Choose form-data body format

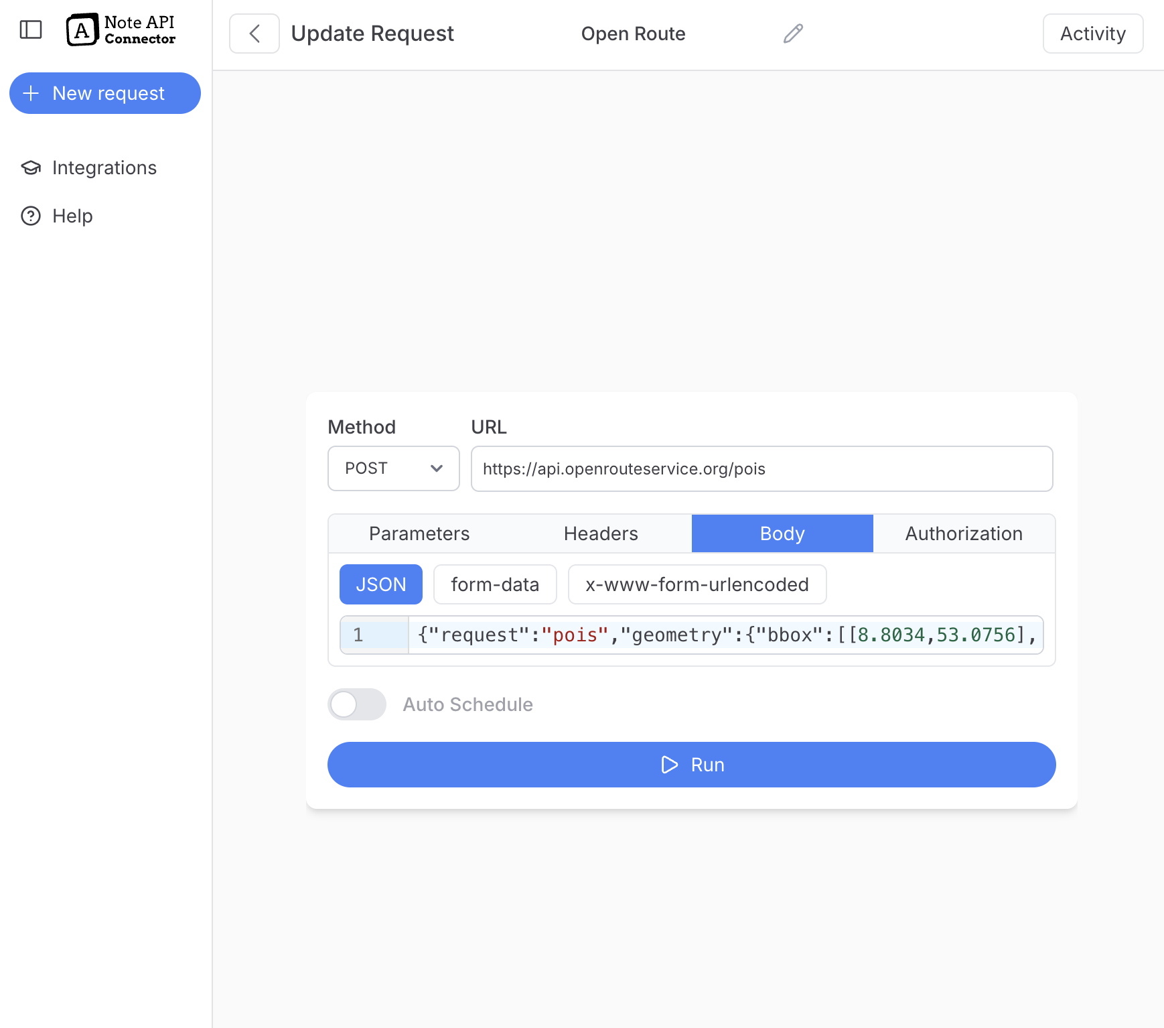(495, 584)
